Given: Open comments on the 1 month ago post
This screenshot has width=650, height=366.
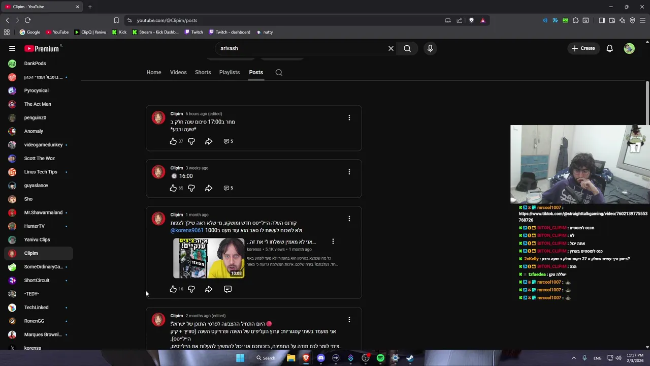Looking at the screenshot, I should pos(227,289).
